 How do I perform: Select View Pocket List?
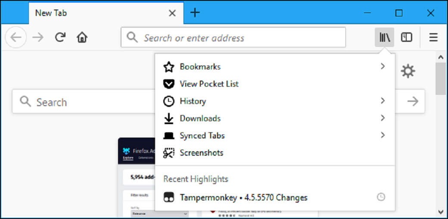click(275, 84)
